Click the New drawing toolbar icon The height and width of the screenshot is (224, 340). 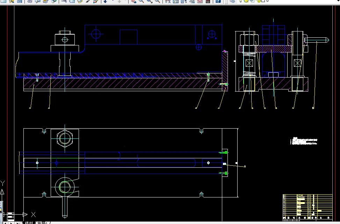pos(4,1)
